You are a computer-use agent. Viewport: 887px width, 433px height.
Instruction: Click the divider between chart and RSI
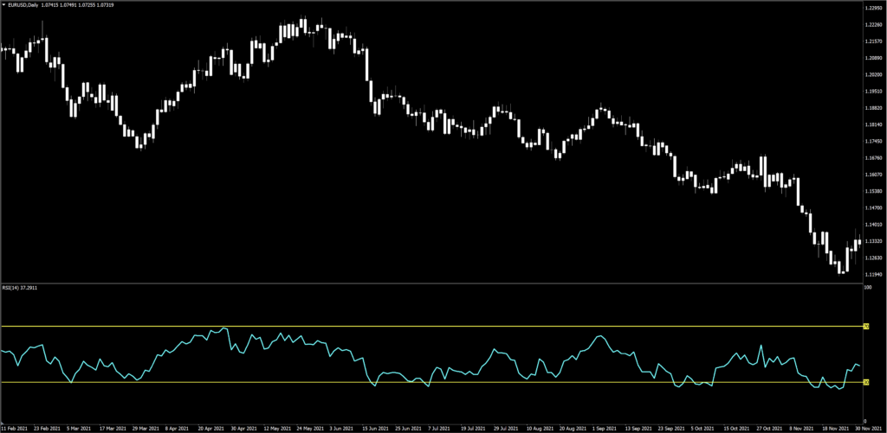point(433,283)
